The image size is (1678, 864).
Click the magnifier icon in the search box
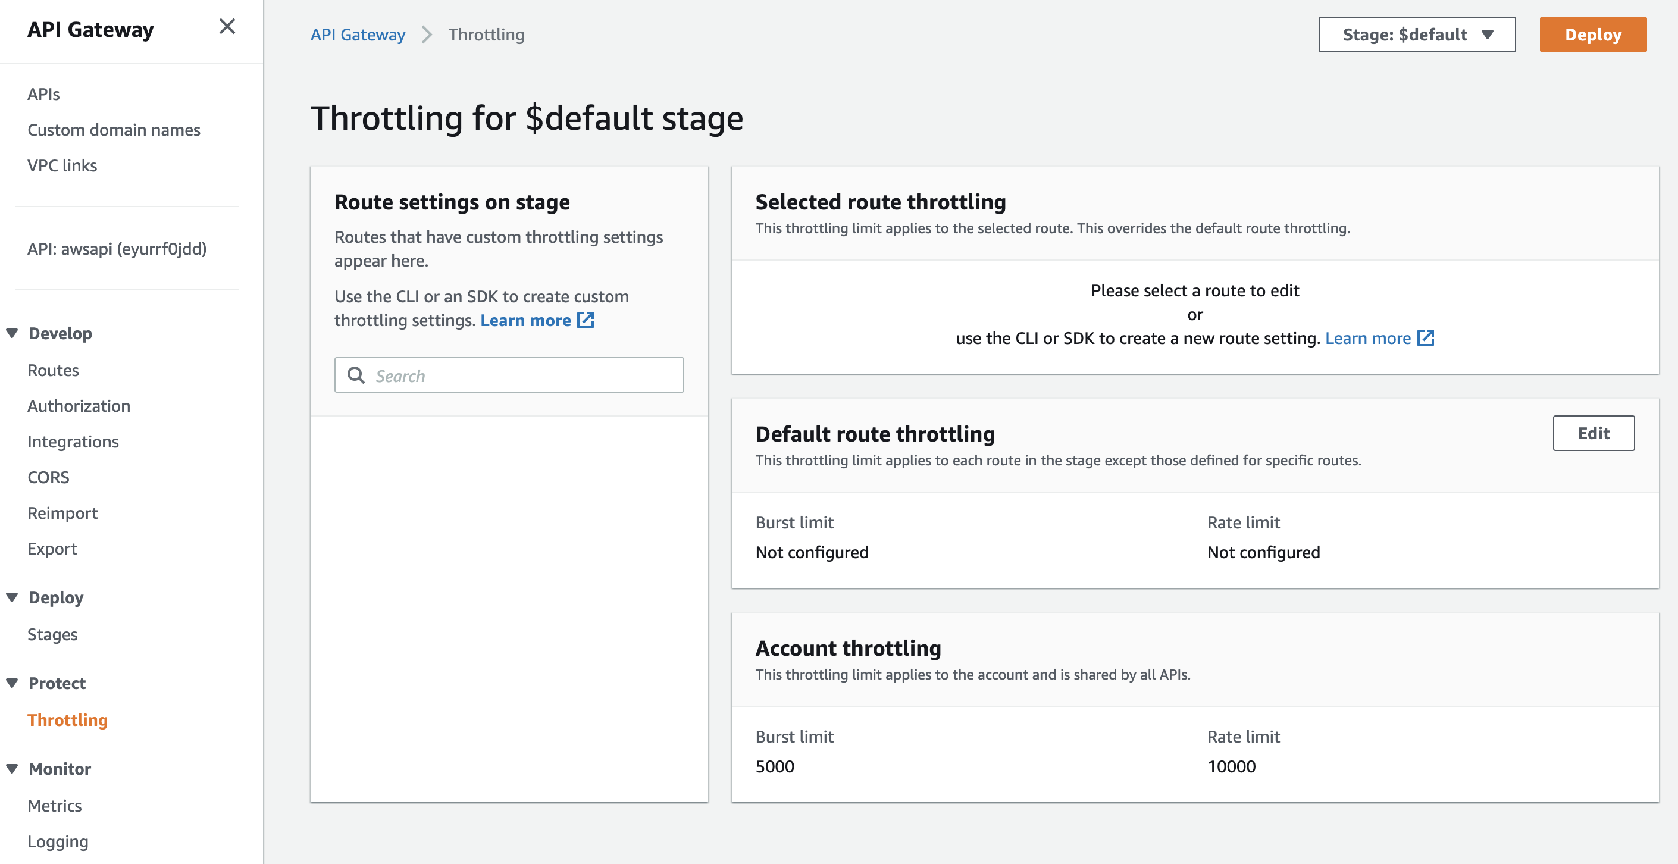(356, 375)
